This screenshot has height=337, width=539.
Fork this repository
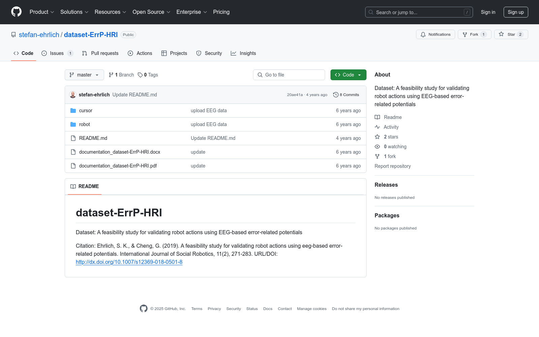475,34
